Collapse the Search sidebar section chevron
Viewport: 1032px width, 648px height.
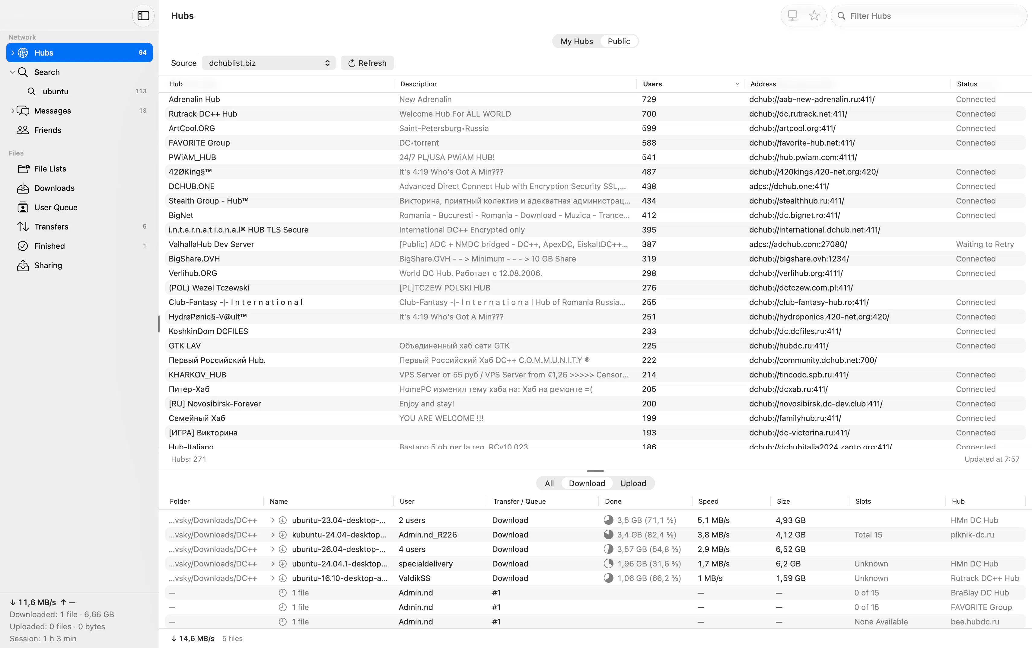(x=12, y=72)
